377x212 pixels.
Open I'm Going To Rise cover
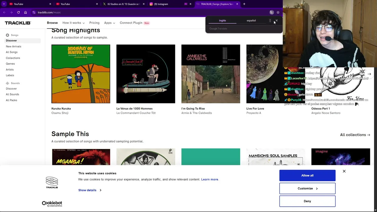211,74
